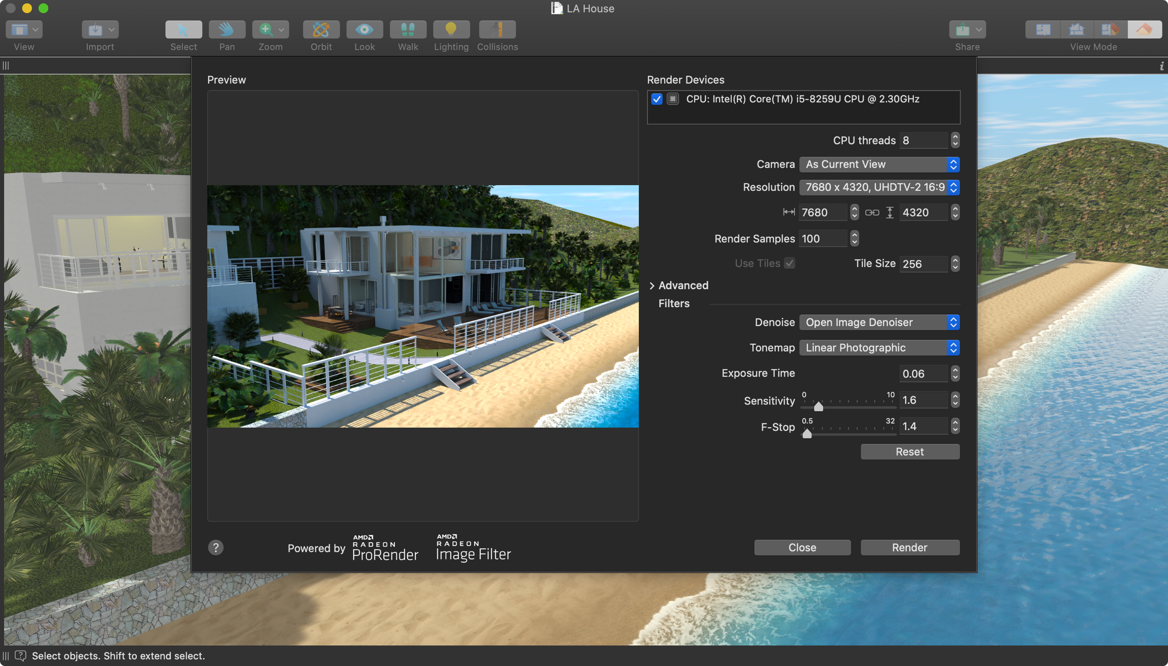Toggle the Use Tiles checkbox
Screen dimensions: 1168x666
pos(790,263)
